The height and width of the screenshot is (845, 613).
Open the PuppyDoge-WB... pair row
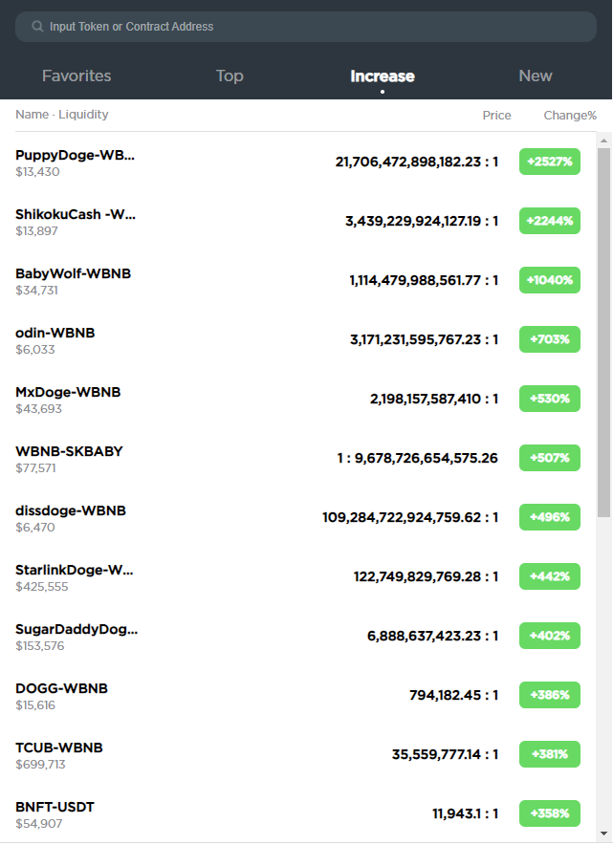click(298, 162)
